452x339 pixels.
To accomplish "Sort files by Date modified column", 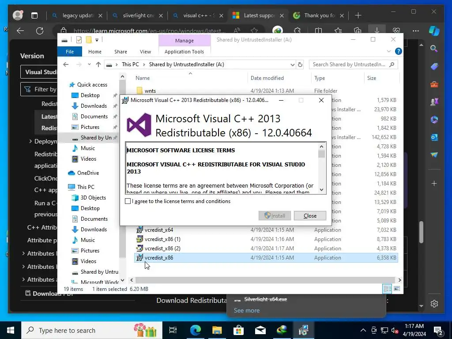I will 267,78.
